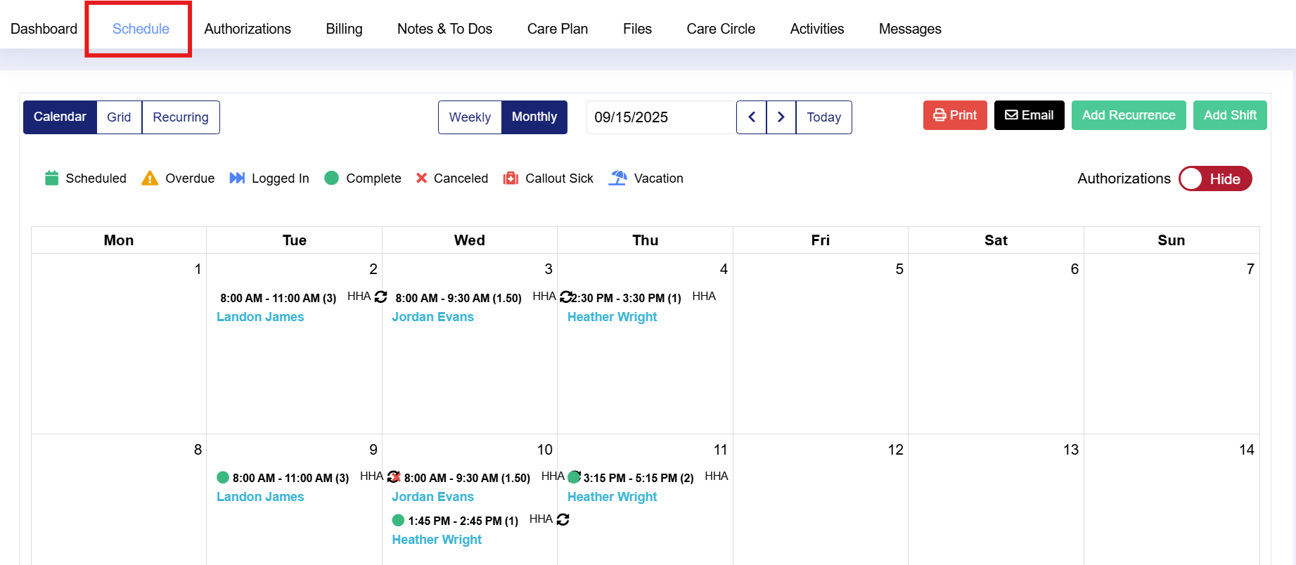Click the Overdue warning triangle icon

(x=150, y=178)
